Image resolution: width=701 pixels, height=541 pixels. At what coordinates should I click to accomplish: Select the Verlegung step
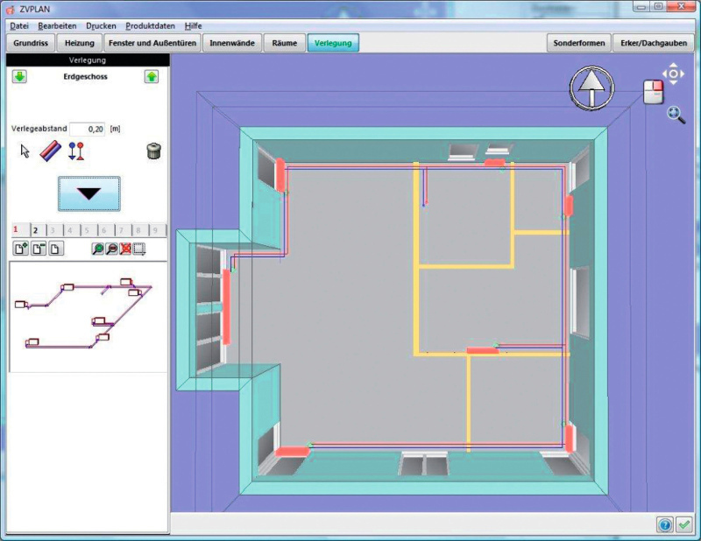[333, 43]
